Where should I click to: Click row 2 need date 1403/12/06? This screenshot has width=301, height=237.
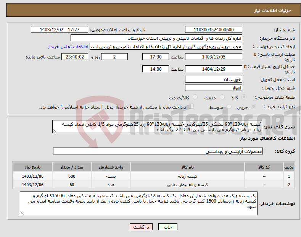click(x=32, y=185)
